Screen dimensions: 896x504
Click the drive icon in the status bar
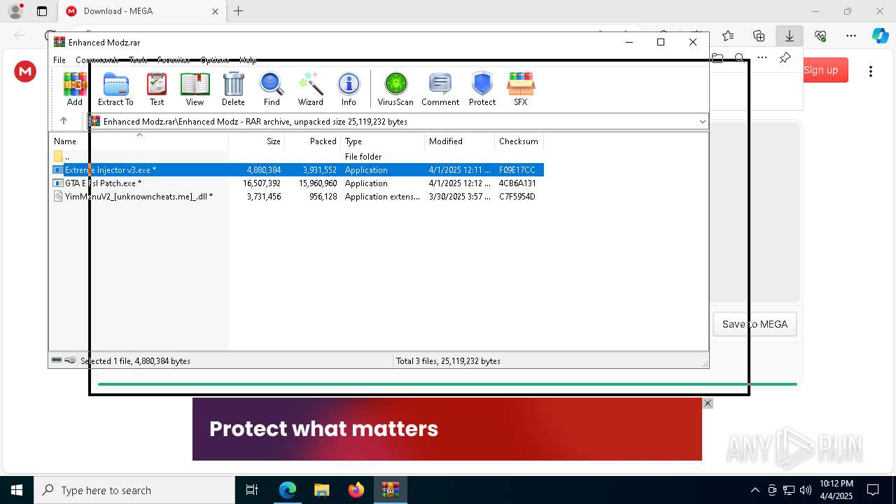point(57,360)
